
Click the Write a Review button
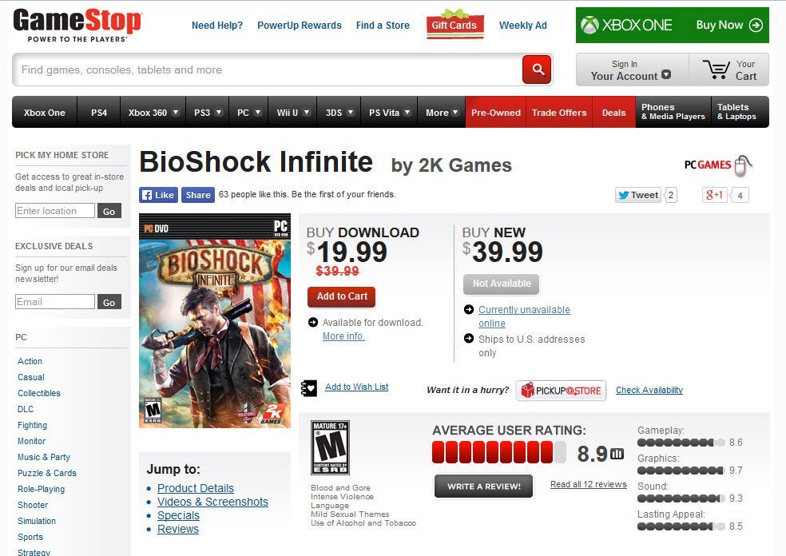(483, 486)
